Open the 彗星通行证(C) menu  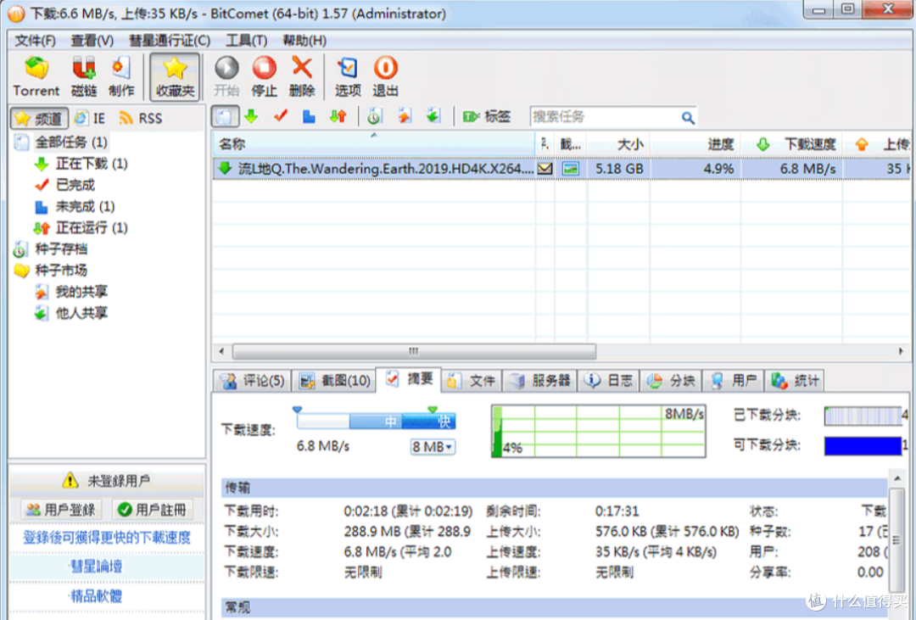point(170,41)
